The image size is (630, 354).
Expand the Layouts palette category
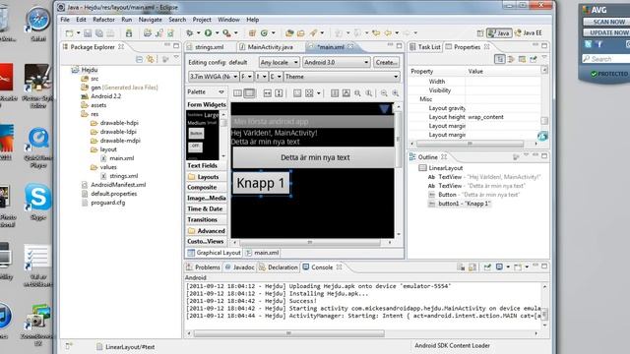coord(206,177)
